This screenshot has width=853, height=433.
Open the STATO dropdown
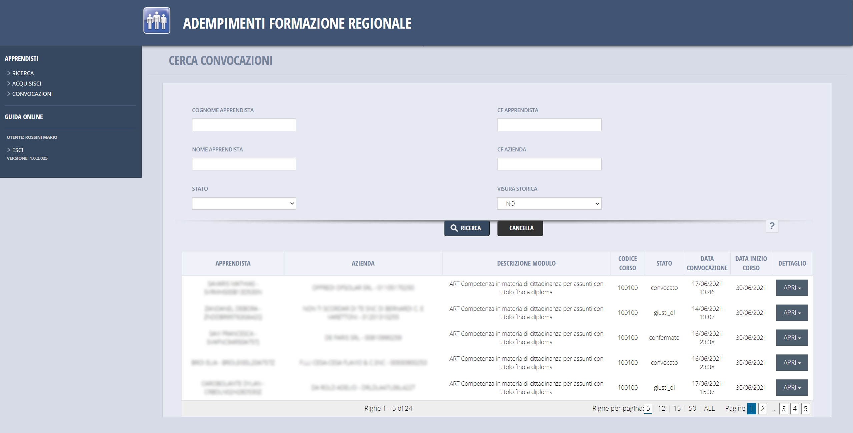(x=244, y=203)
